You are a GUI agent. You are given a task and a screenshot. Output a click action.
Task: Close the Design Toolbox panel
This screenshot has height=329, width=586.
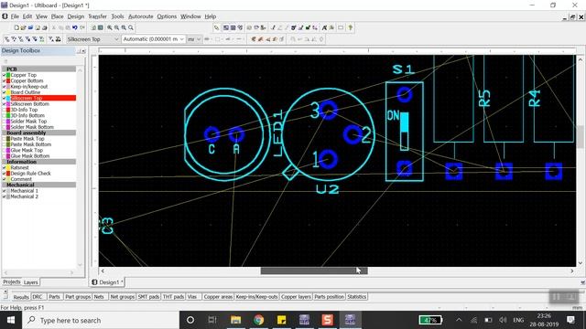point(83,51)
